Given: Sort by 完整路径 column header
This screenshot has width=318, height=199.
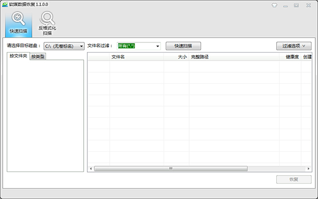Looking at the screenshot, I should 234,57.
